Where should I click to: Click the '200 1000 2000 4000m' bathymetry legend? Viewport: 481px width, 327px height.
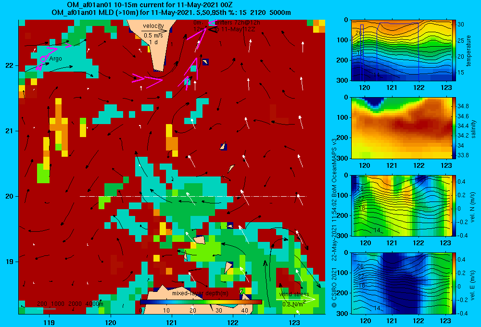[70, 304]
